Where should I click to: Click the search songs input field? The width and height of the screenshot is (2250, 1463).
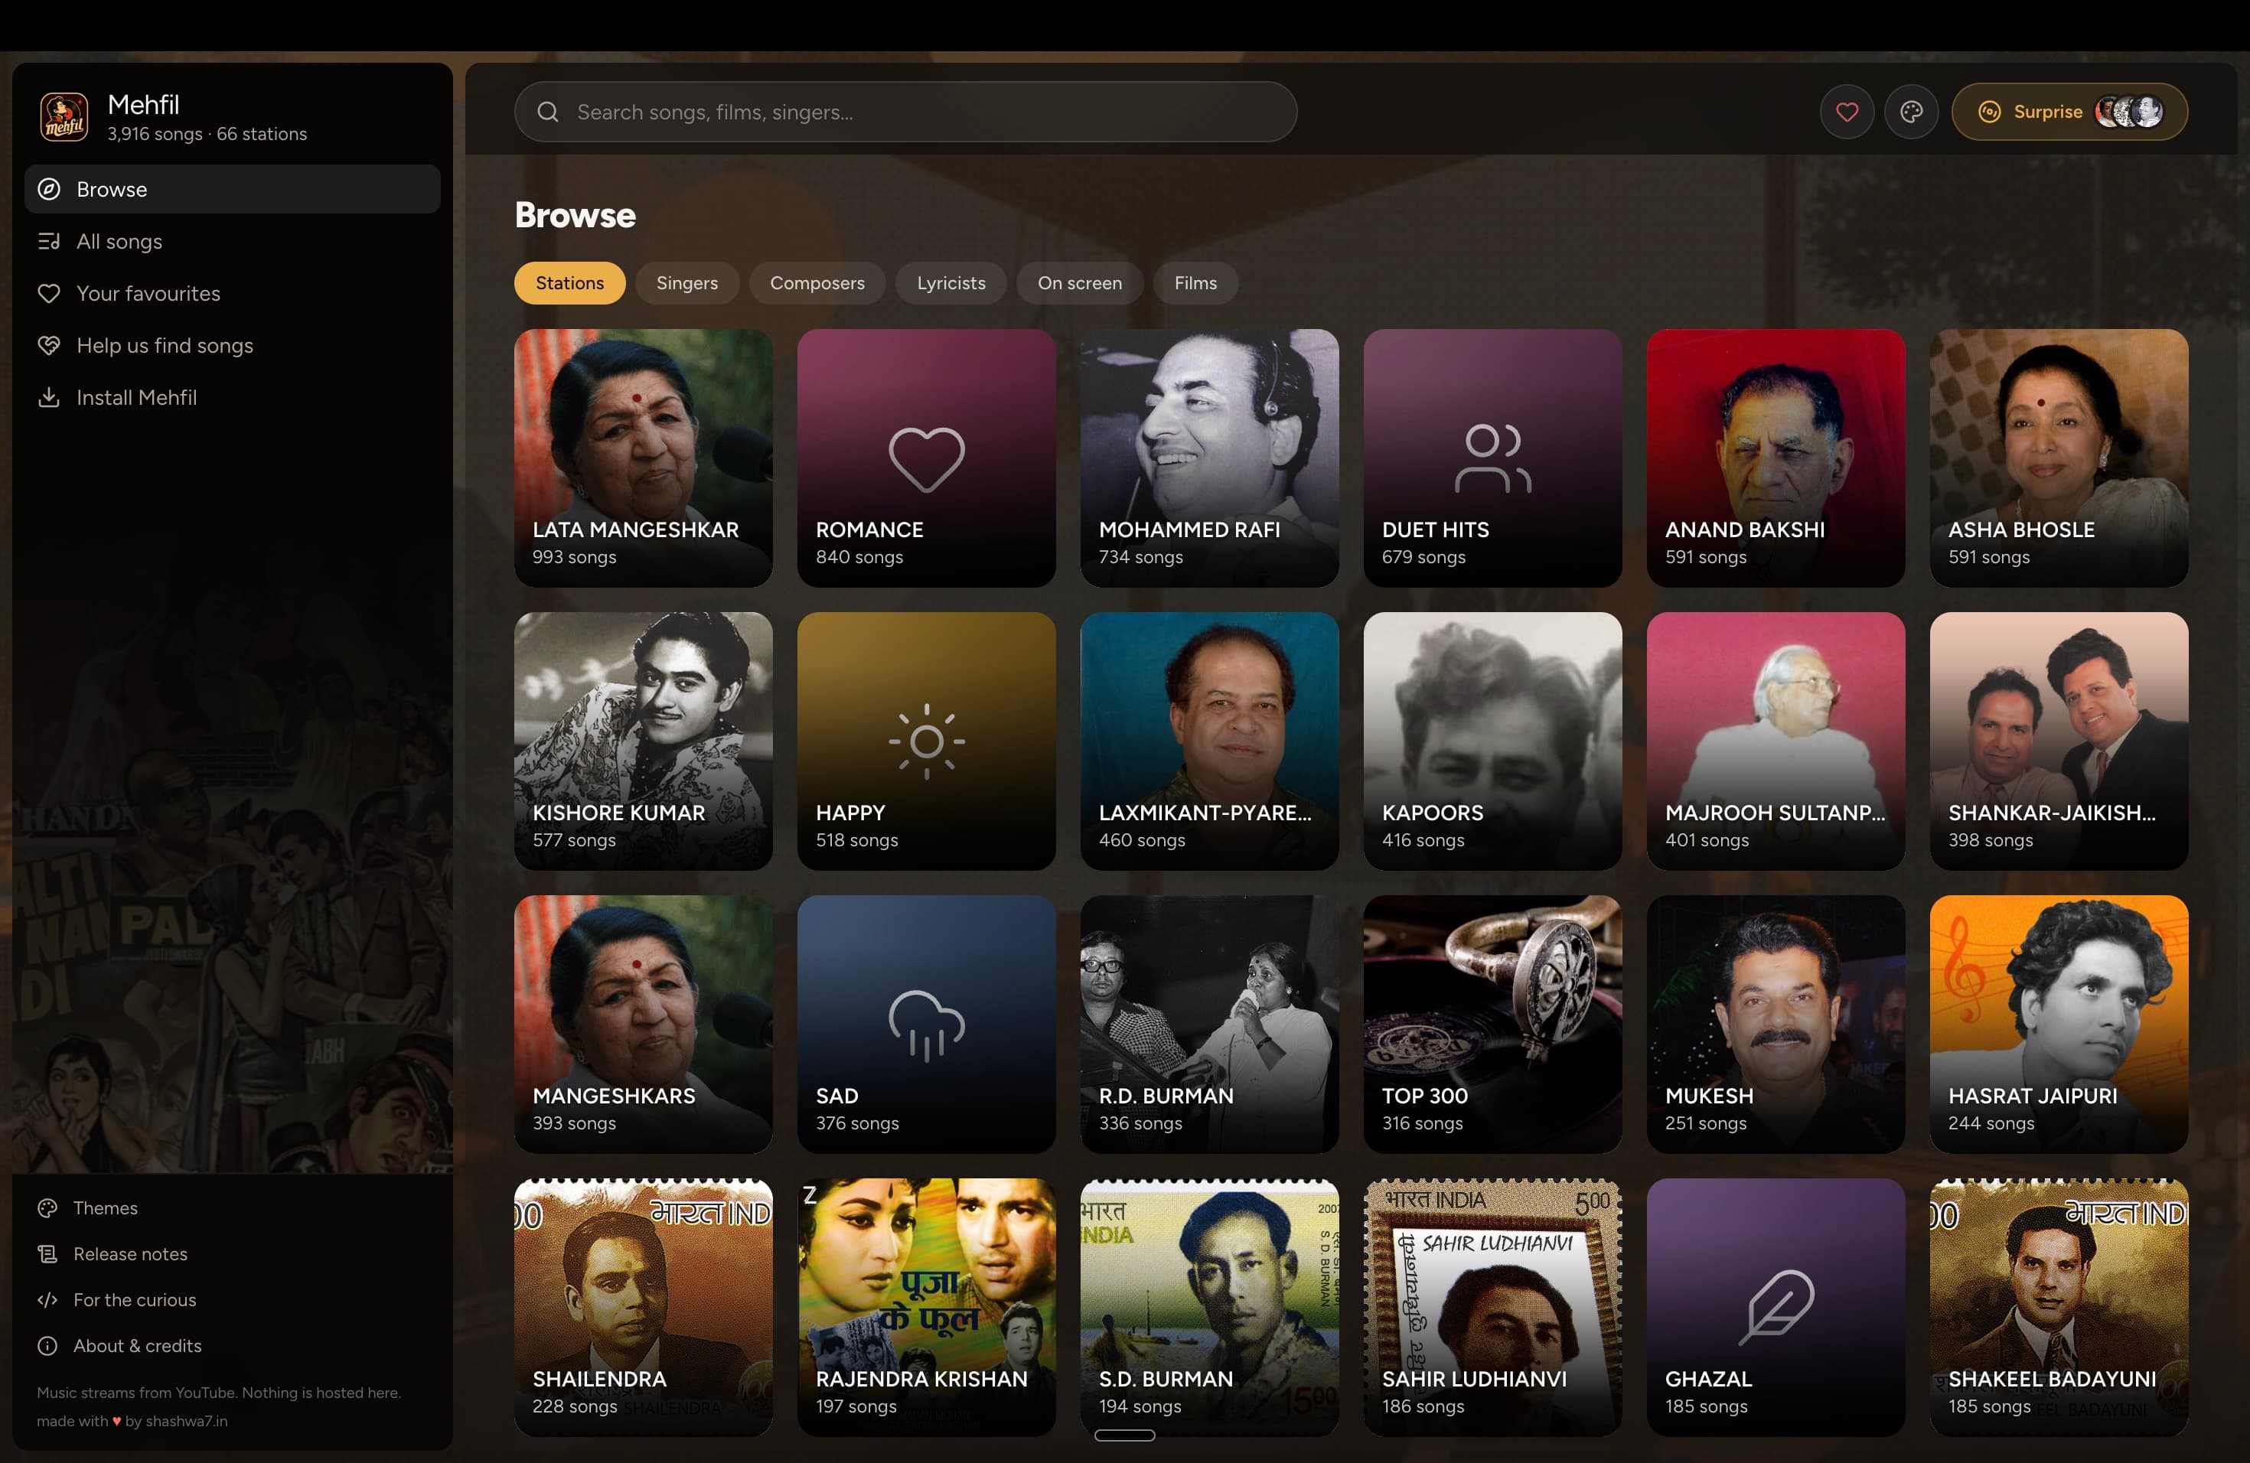click(905, 112)
